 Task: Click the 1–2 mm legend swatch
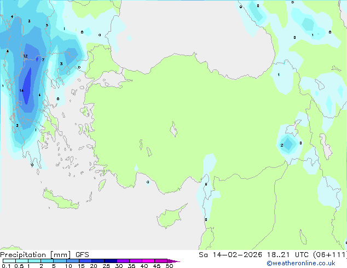34,261
